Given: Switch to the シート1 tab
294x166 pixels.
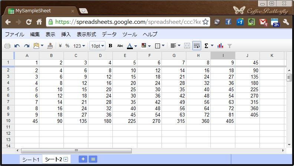Looking at the screenshot, I should [x=30, y=159].
